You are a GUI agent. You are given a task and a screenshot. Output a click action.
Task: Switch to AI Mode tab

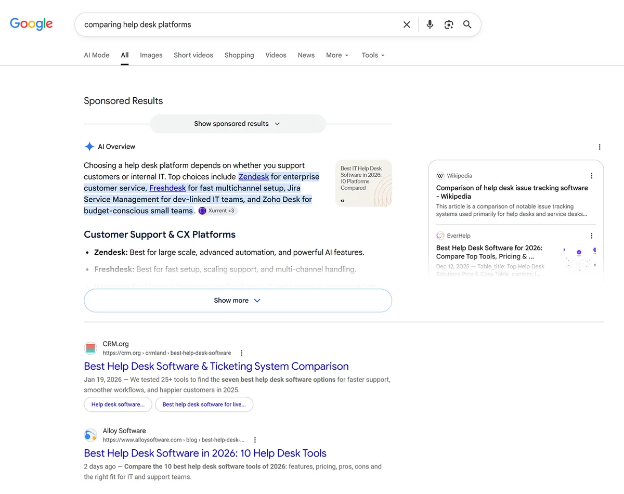click(97, 55)
